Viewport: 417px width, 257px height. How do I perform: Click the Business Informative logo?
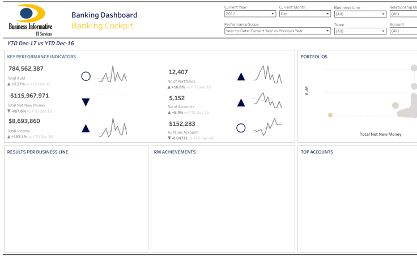[31, 20]
